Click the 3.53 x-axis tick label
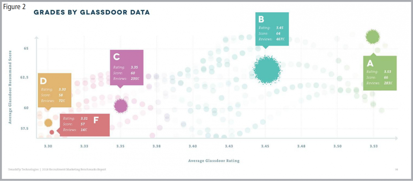 tap(374, 146)
